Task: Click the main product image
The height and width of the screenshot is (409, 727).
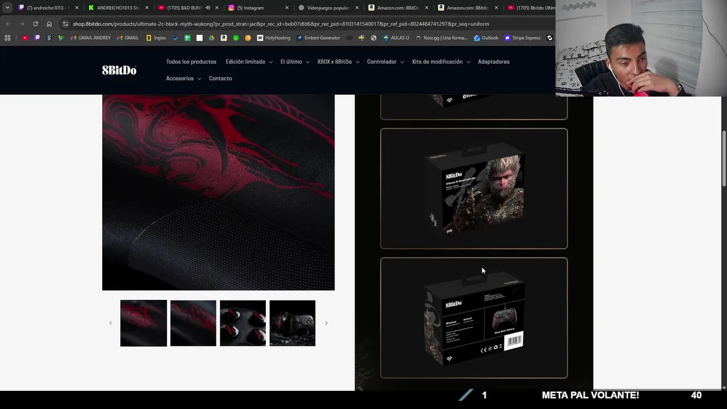Action: point(218,193)
